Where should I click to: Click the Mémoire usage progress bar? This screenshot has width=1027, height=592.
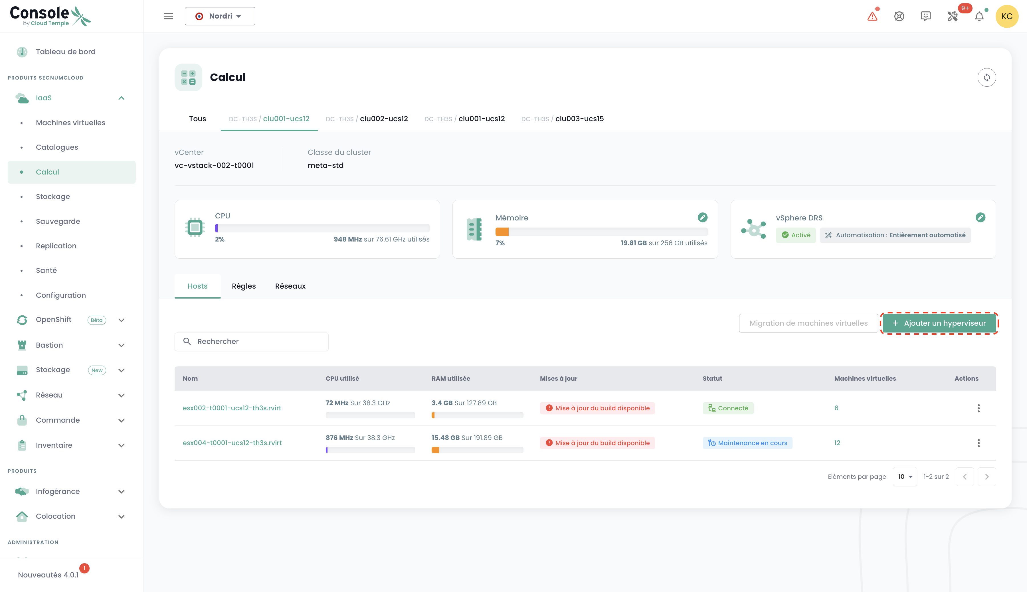click(601, 232)
